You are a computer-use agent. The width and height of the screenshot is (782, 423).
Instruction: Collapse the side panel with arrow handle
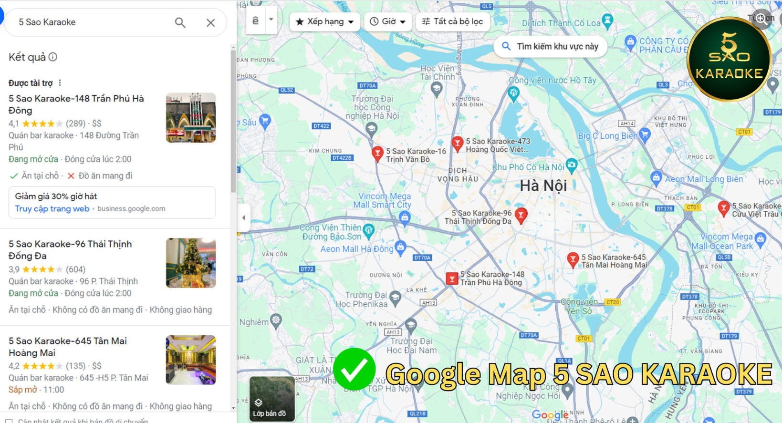(244, 218)
